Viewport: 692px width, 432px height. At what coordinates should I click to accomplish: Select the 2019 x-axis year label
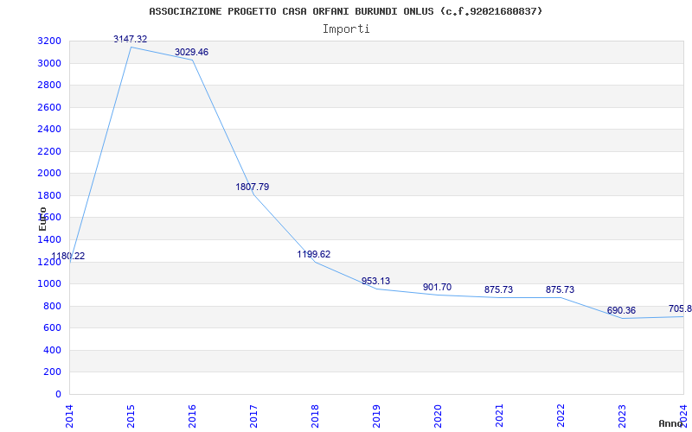(376, 416)
